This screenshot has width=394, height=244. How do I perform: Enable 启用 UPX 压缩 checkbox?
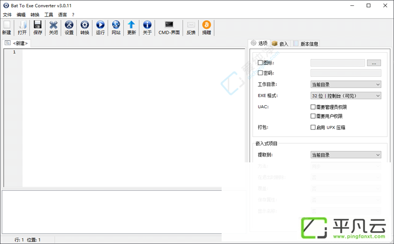[313, 127]
